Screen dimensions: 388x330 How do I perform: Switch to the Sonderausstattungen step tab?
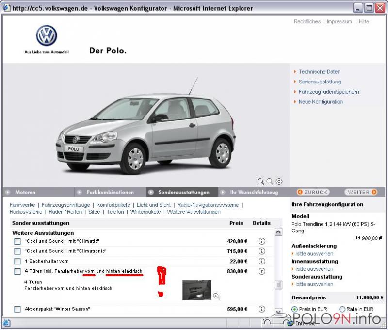click(x=182, y=192)
